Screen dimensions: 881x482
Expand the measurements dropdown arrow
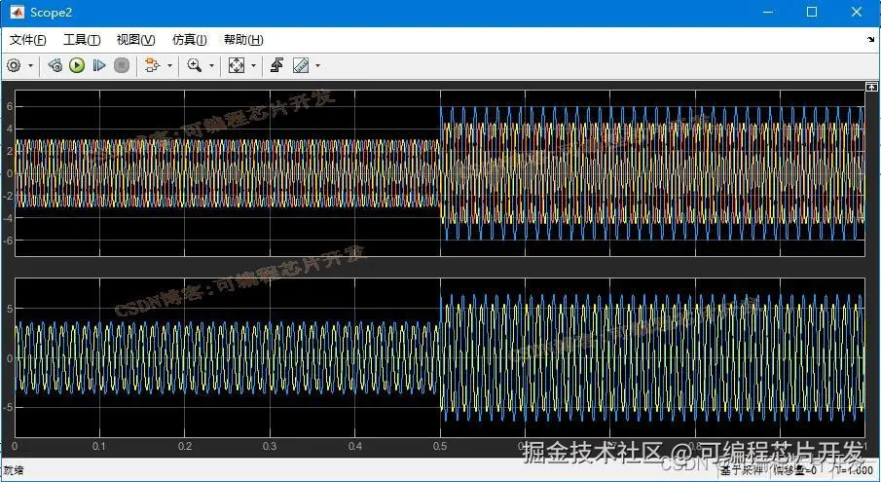pos(318,66)
